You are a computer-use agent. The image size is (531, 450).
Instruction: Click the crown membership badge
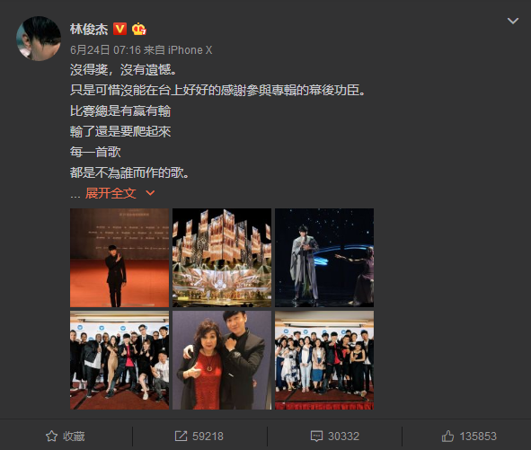coord(139,29)
